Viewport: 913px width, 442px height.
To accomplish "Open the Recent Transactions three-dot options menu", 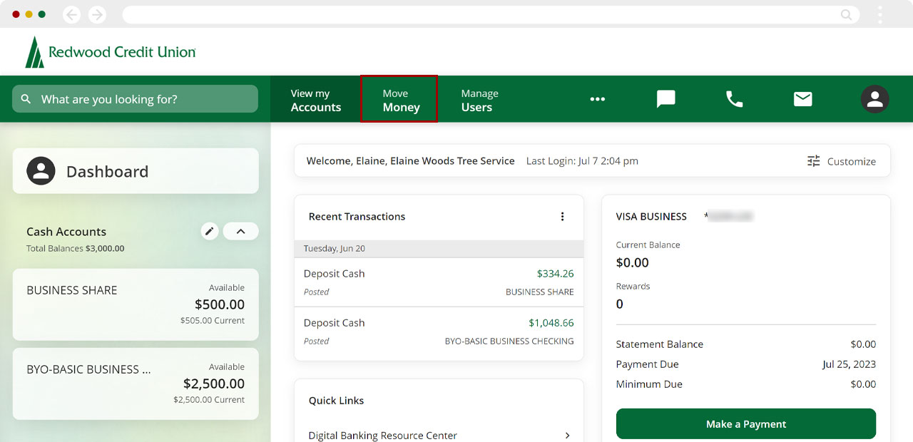I will click(562, 217).
